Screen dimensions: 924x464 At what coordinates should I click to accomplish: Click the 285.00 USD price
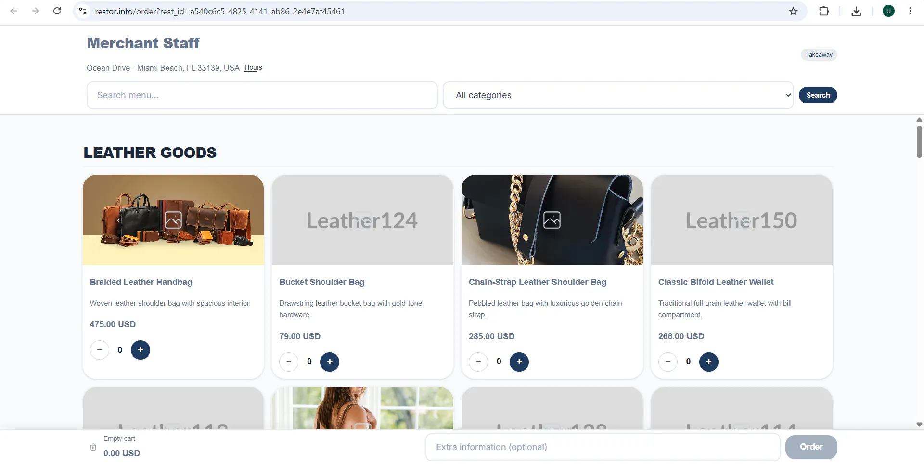tap(491, 336)
